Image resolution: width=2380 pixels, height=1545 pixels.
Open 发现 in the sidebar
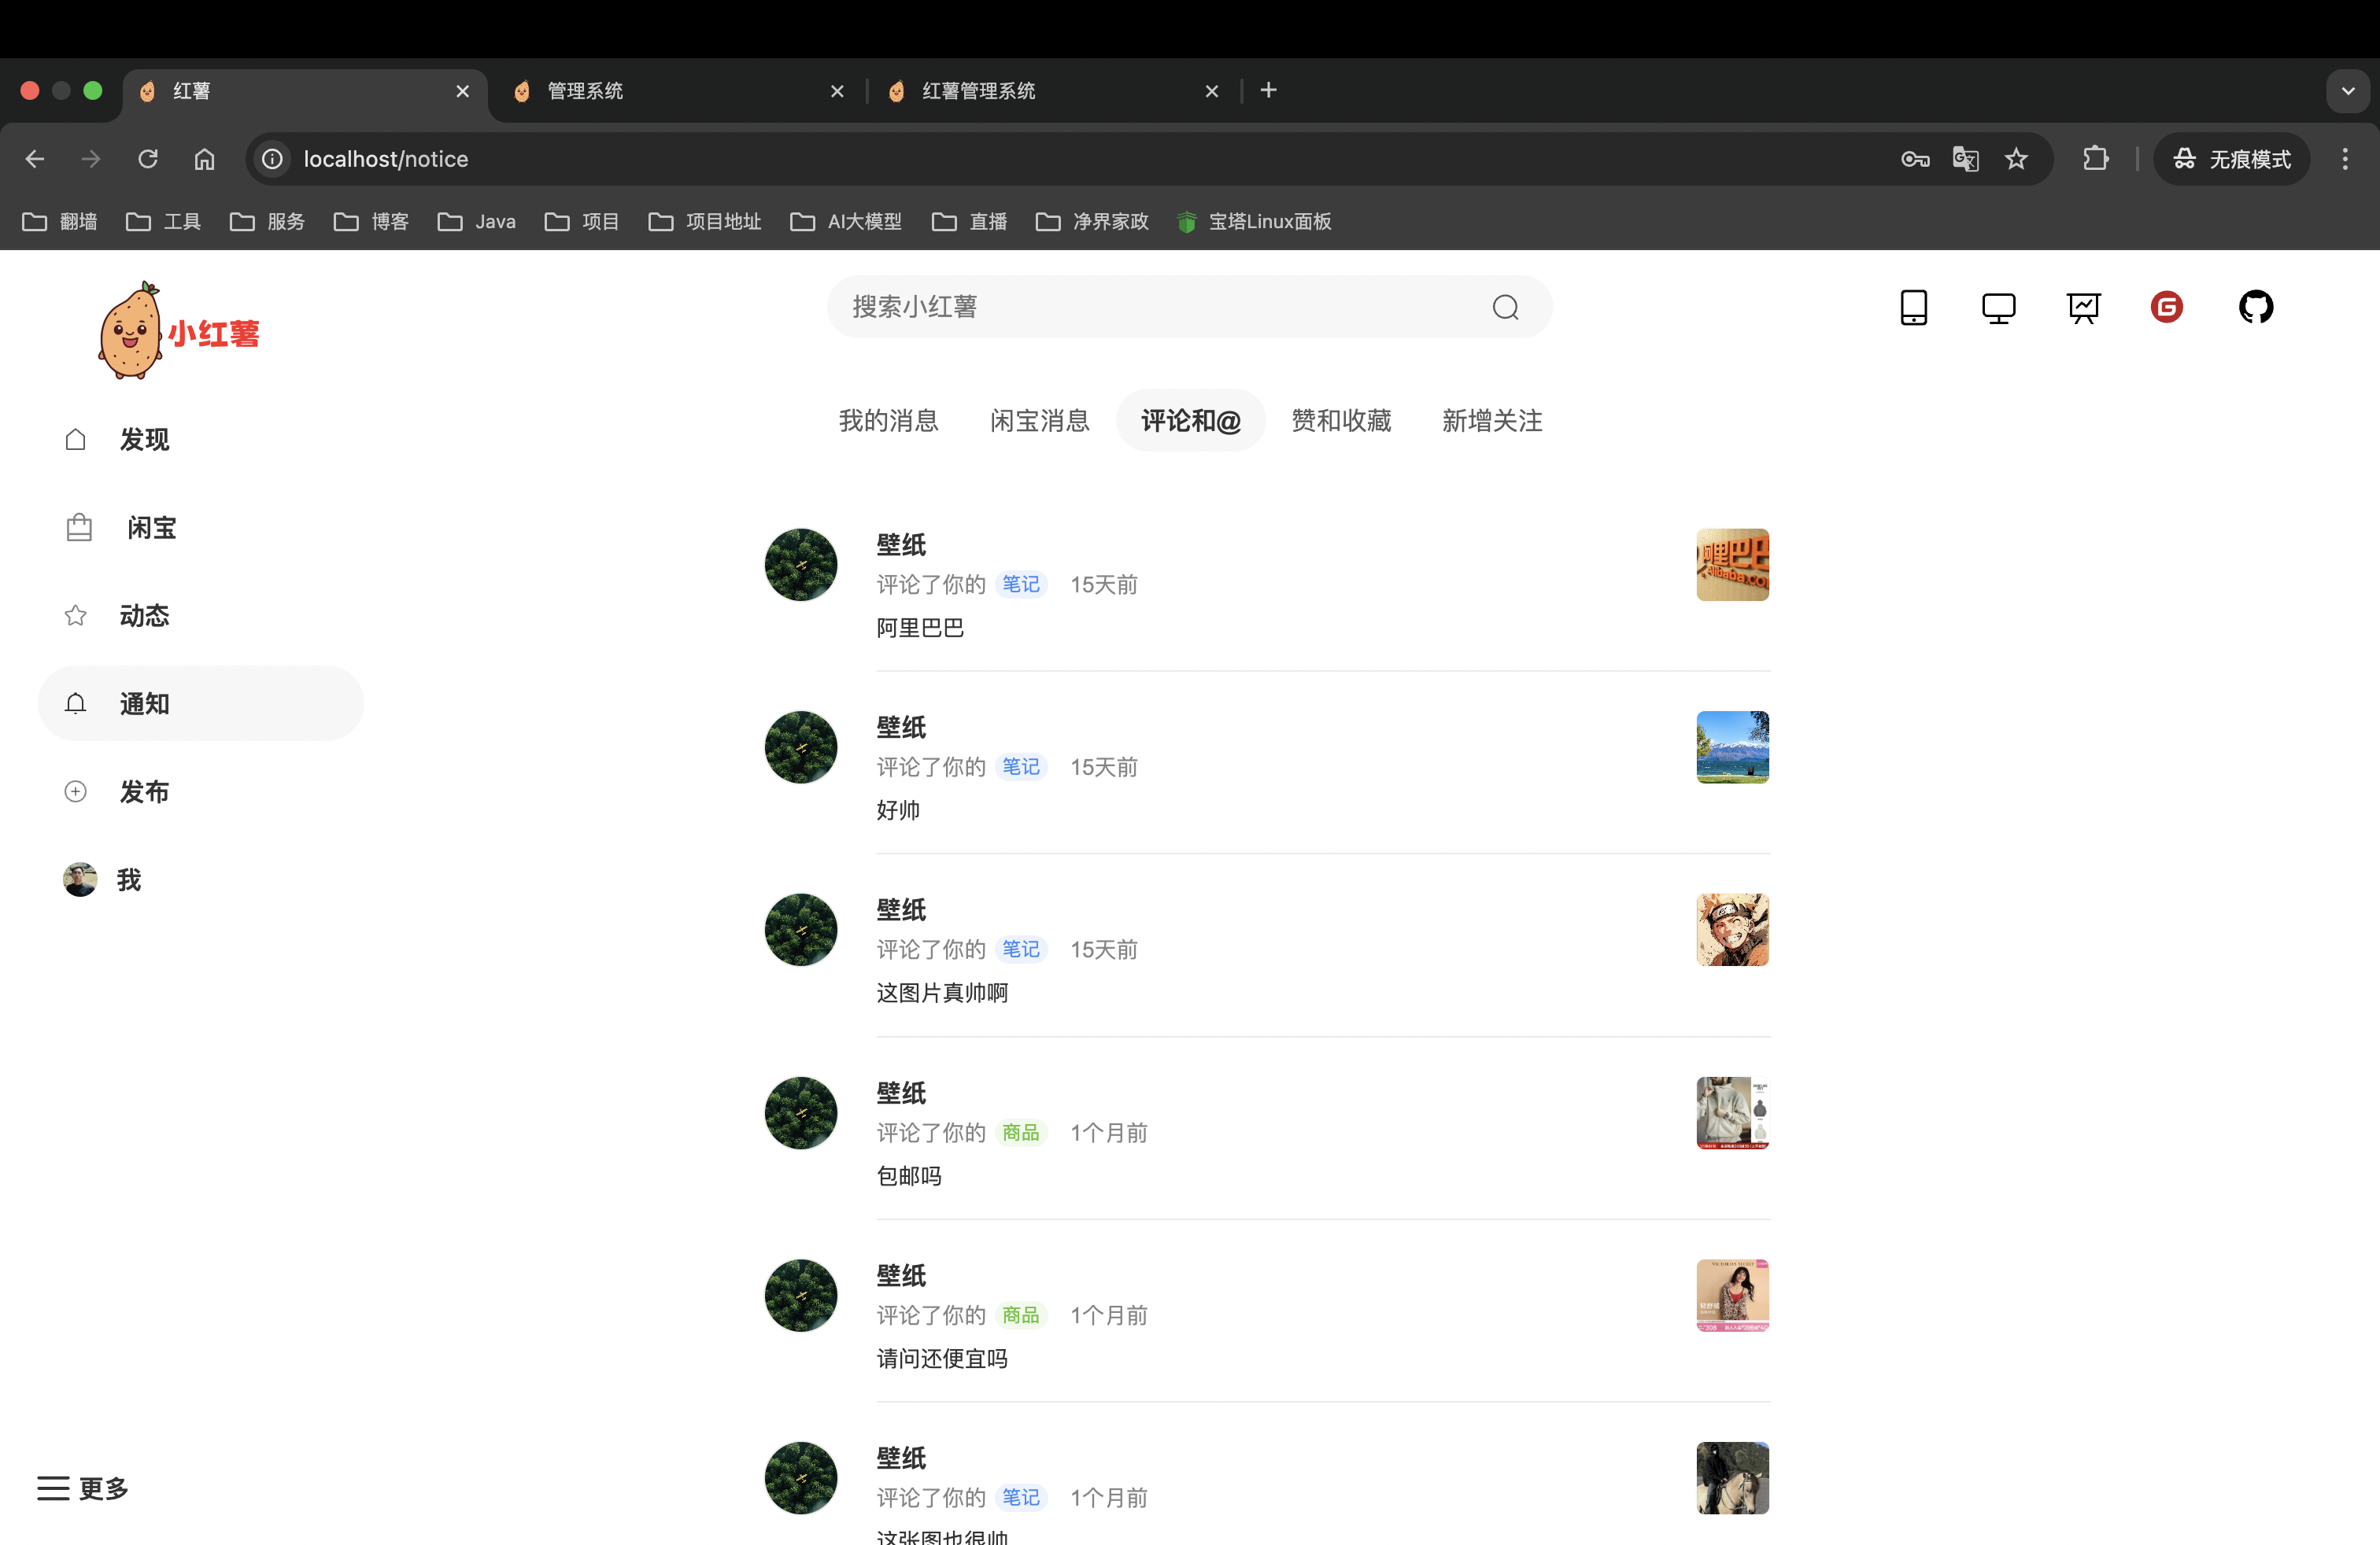[144, 440]
